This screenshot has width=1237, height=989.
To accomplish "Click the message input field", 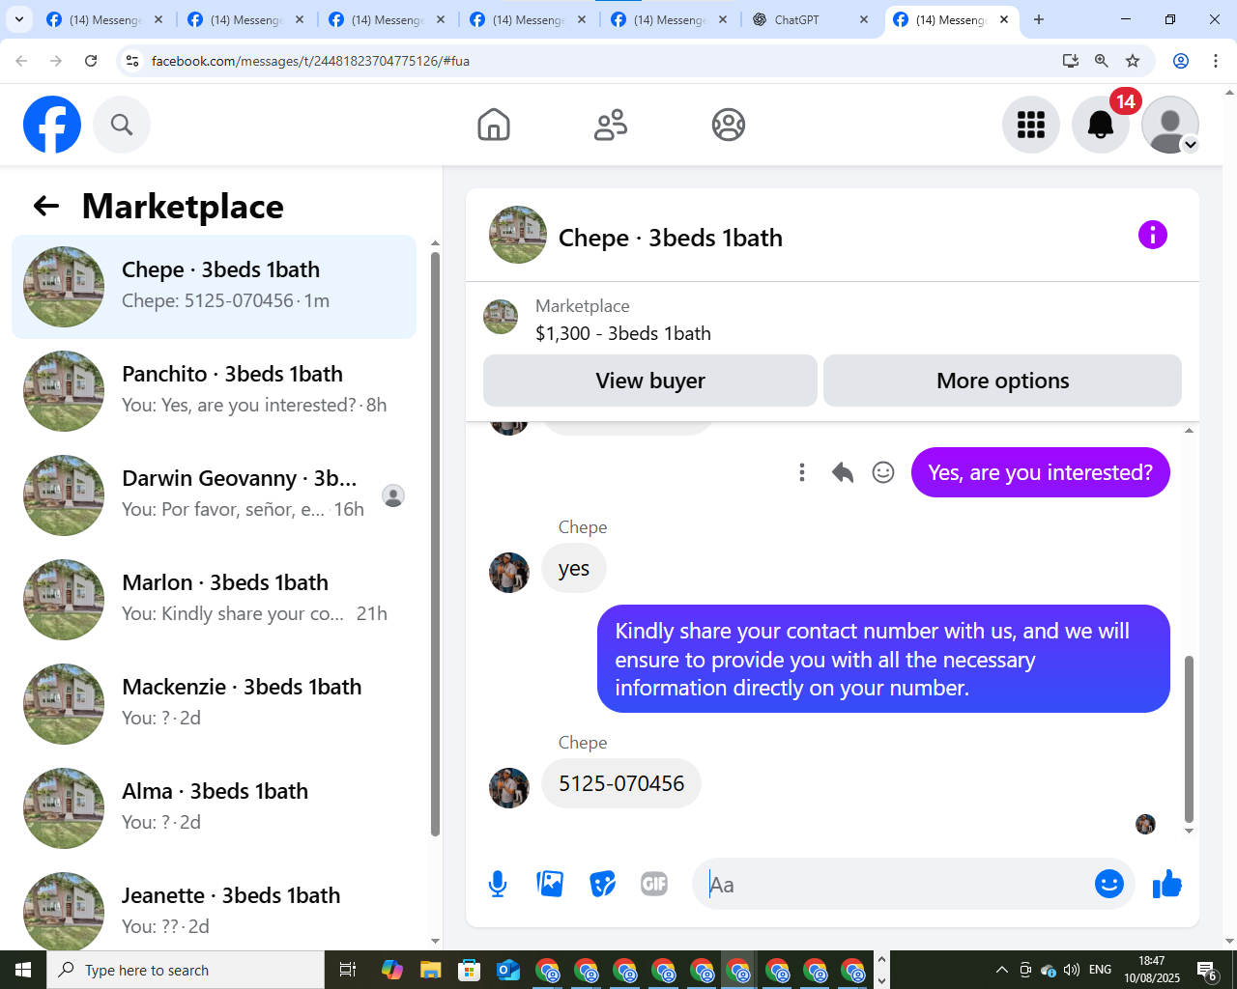I will coord(894,884).
